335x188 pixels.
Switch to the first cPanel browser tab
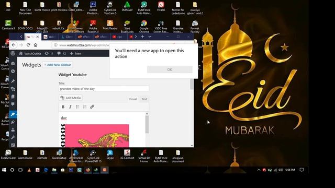click(84, 37)
